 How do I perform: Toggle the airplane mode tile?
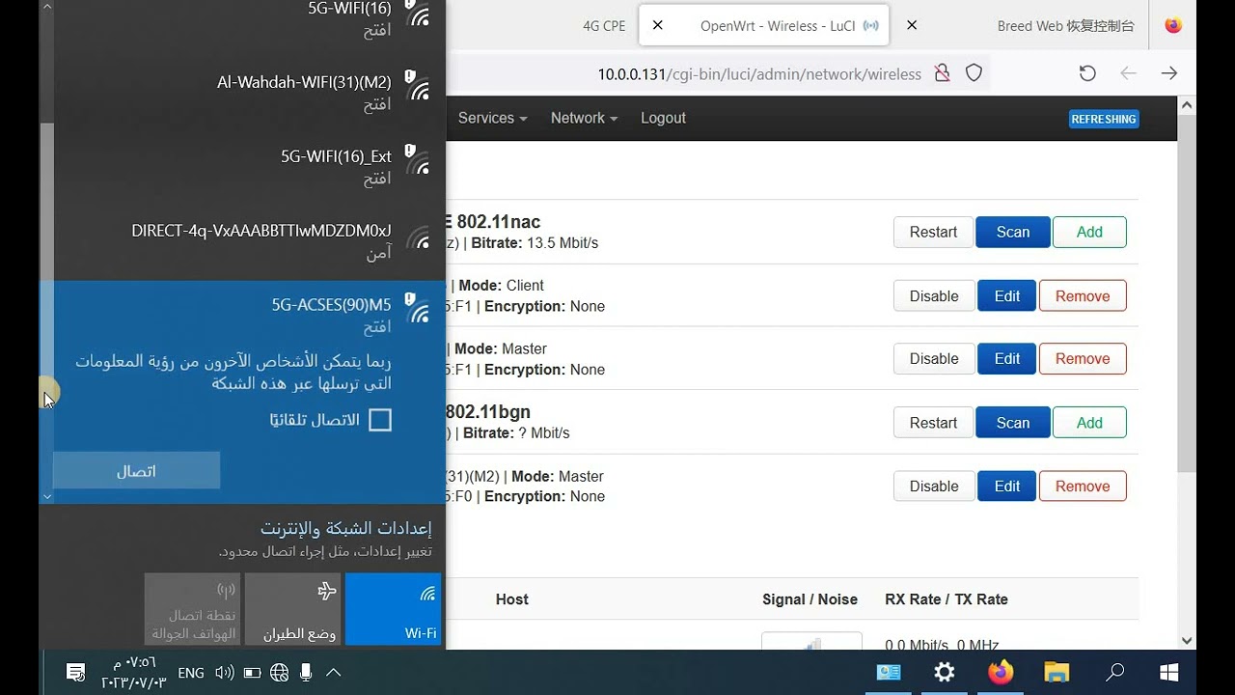292,609
